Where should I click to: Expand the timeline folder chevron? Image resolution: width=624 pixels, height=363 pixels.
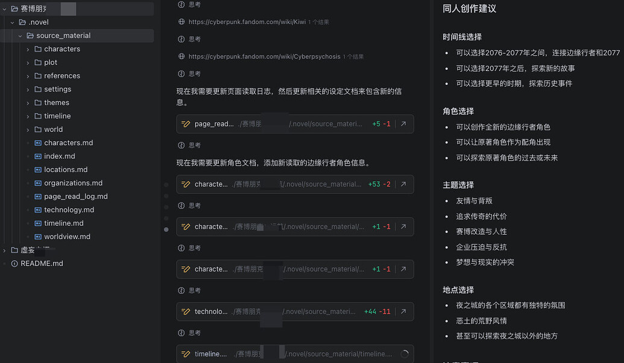click(28, 116)
